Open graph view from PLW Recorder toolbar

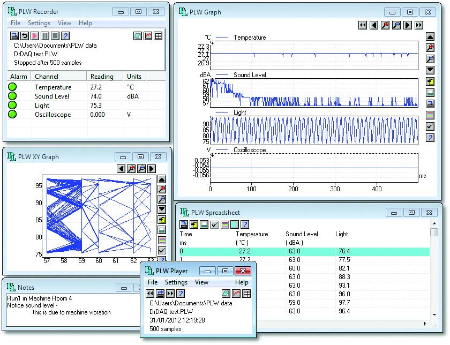(148, 36)
